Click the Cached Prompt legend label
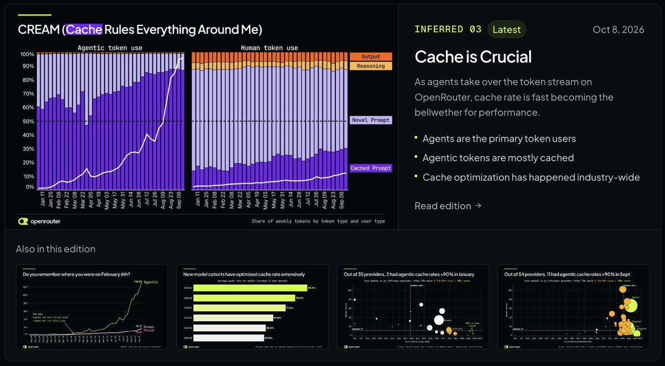The height and width of the screenshot is (366, 665). (371, 168)
